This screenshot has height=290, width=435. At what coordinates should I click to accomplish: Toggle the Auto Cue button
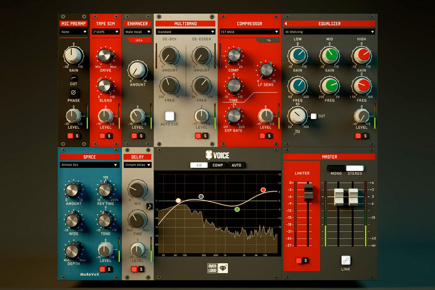coord(170,116)
